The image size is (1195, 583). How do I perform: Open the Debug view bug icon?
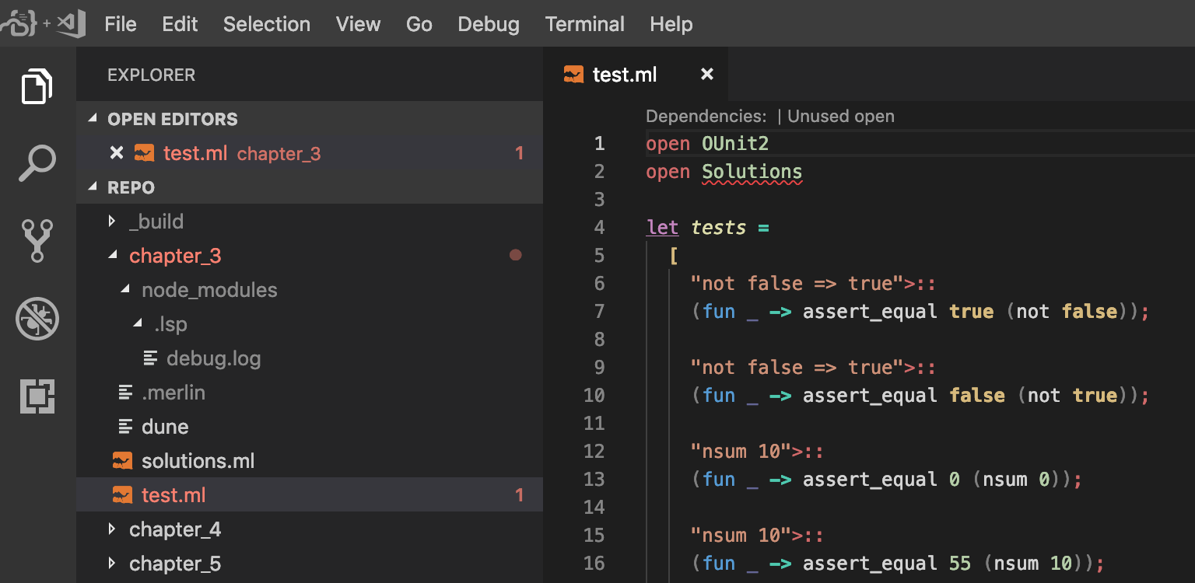coord(37,319)
